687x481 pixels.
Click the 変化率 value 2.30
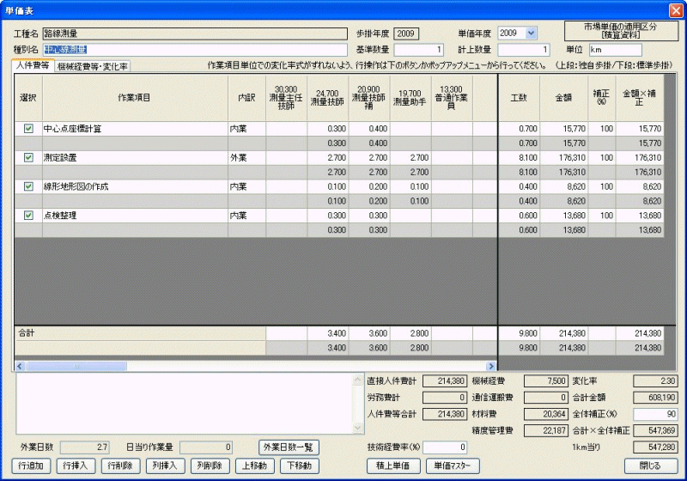(655, 381)
